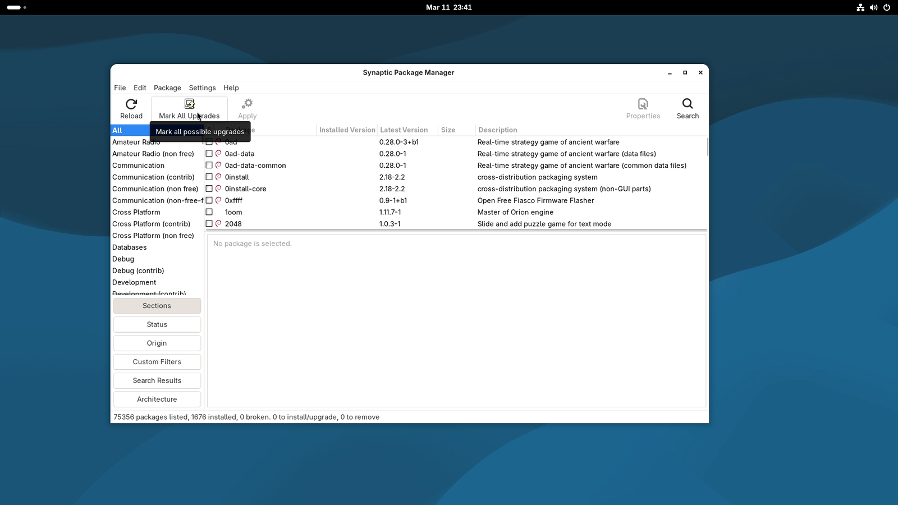Tick the checkbox for the 2048 package

coord(209,223)
